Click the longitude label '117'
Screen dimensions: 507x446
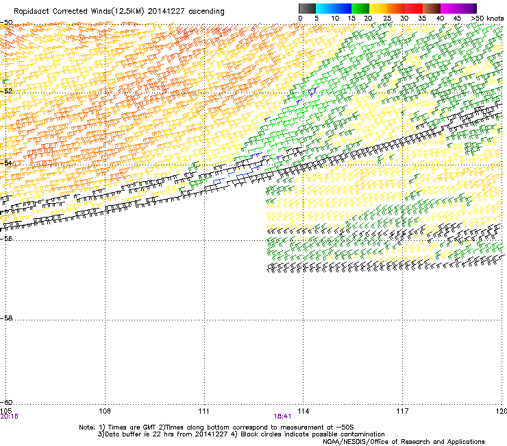(403, 411)
